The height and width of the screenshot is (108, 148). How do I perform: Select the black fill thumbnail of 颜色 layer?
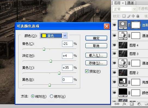pyautogui.click(x=123, y=92)
